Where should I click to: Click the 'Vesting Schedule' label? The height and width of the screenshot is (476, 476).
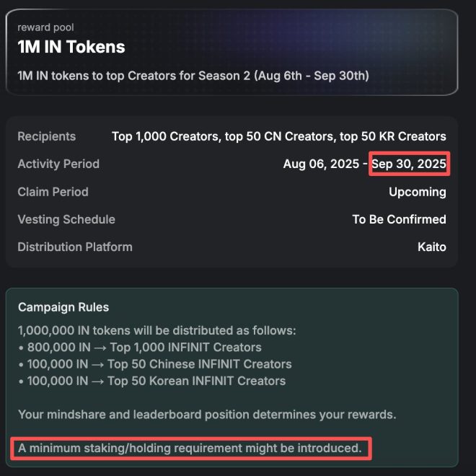click(x=66, y=219)
